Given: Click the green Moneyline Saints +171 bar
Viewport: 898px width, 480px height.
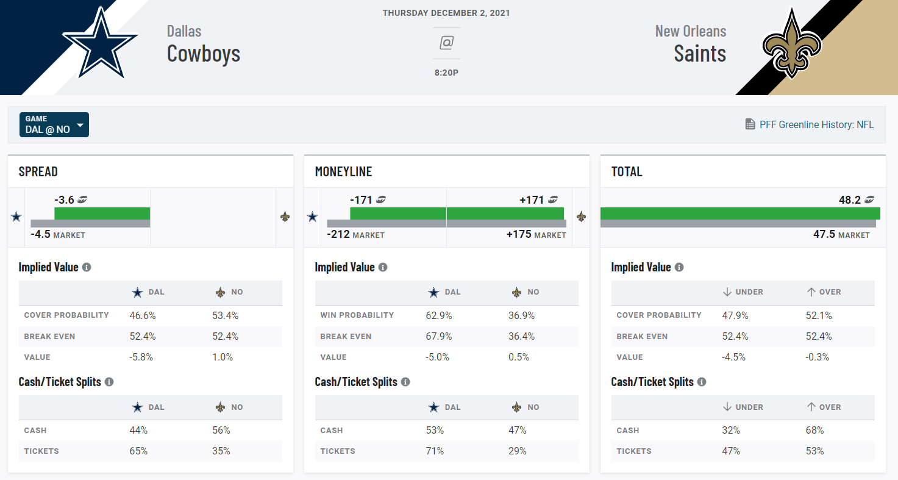Looking at the screenshot, I should tap(505, 213).
